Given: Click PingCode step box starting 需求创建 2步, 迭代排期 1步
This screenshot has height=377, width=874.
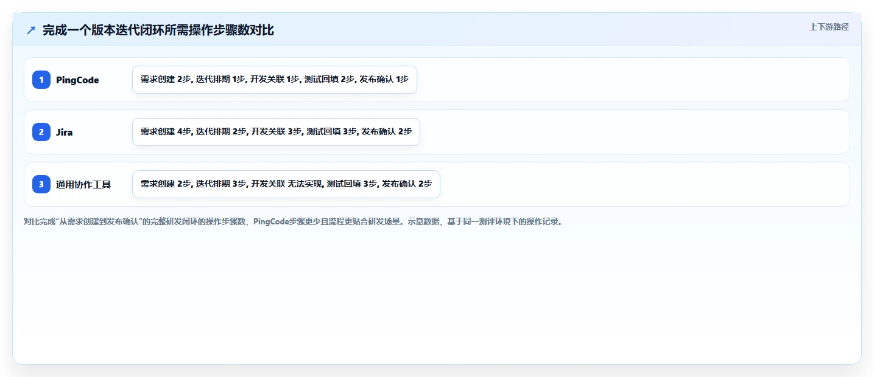Looking at the screenshot, I should (275, 80).
